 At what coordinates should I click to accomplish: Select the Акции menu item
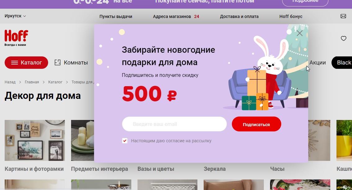[x=318, y=63]
